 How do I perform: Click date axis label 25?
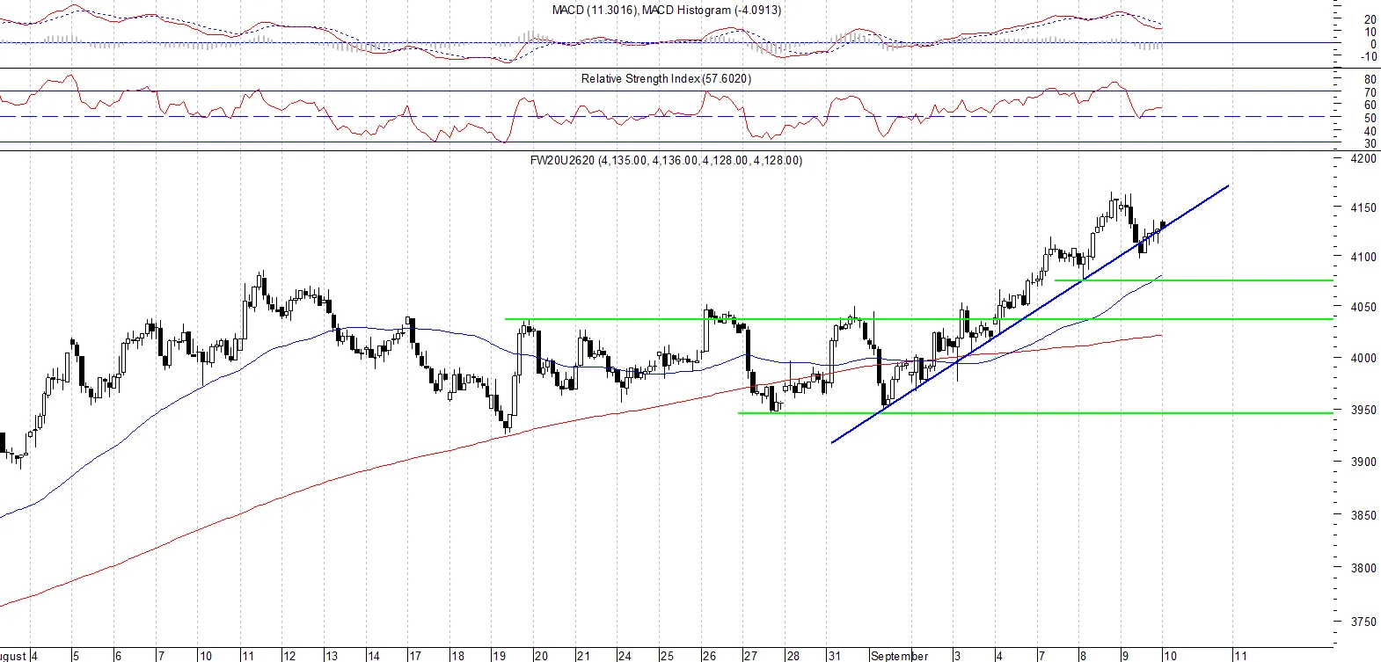(x=667, y=656)
